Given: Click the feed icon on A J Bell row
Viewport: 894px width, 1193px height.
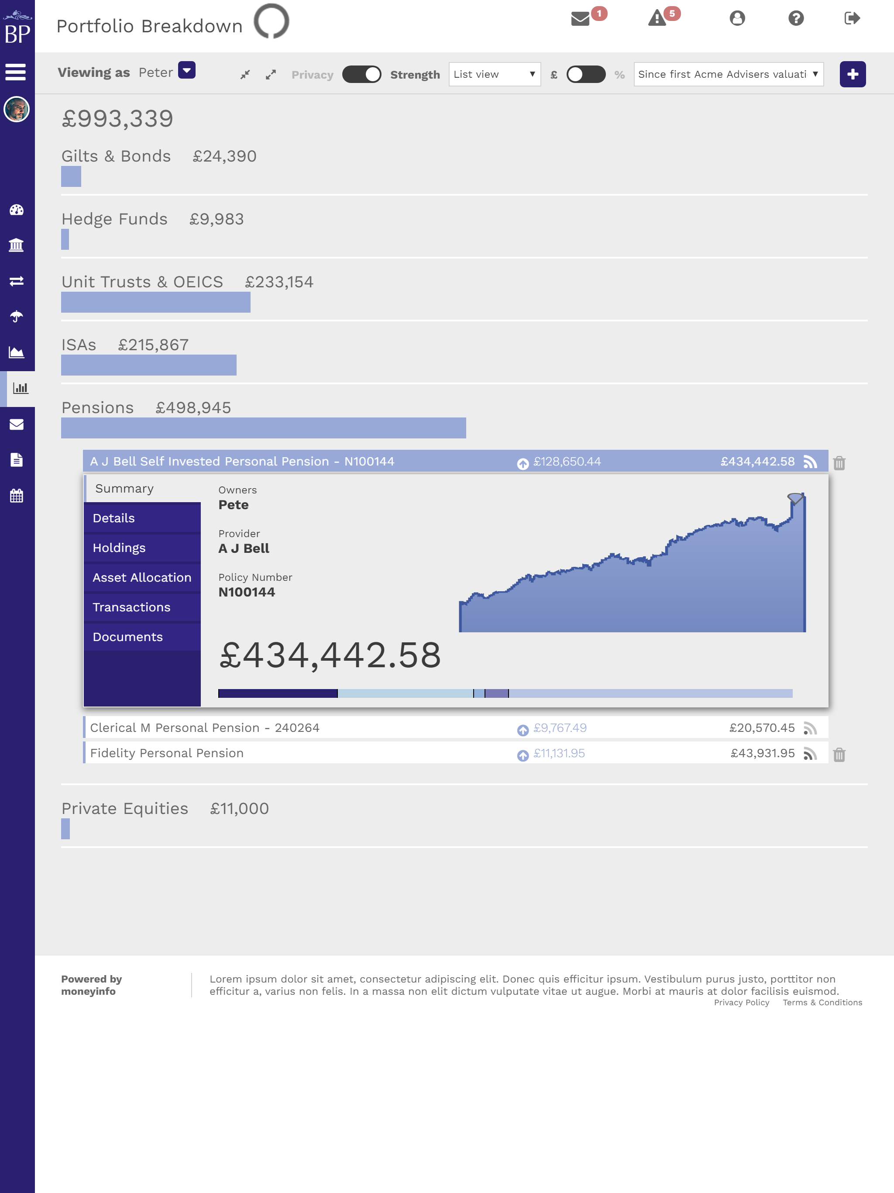Looking at the screenshot, I should pos(810,462).
